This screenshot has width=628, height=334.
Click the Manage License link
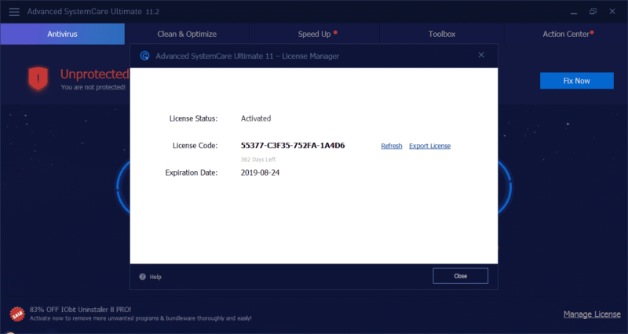click(592, 314)
